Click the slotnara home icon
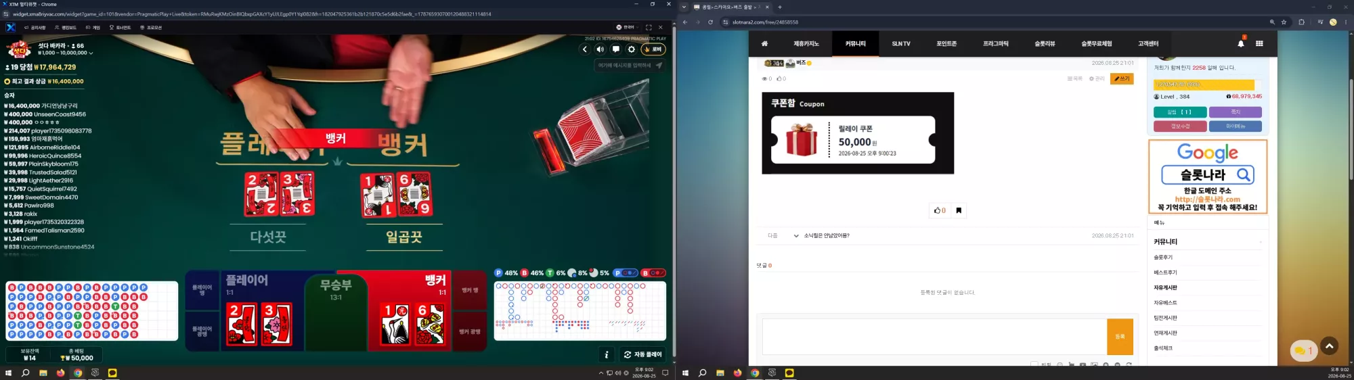This screenshot has width=1354, height=380. point(764,43)
